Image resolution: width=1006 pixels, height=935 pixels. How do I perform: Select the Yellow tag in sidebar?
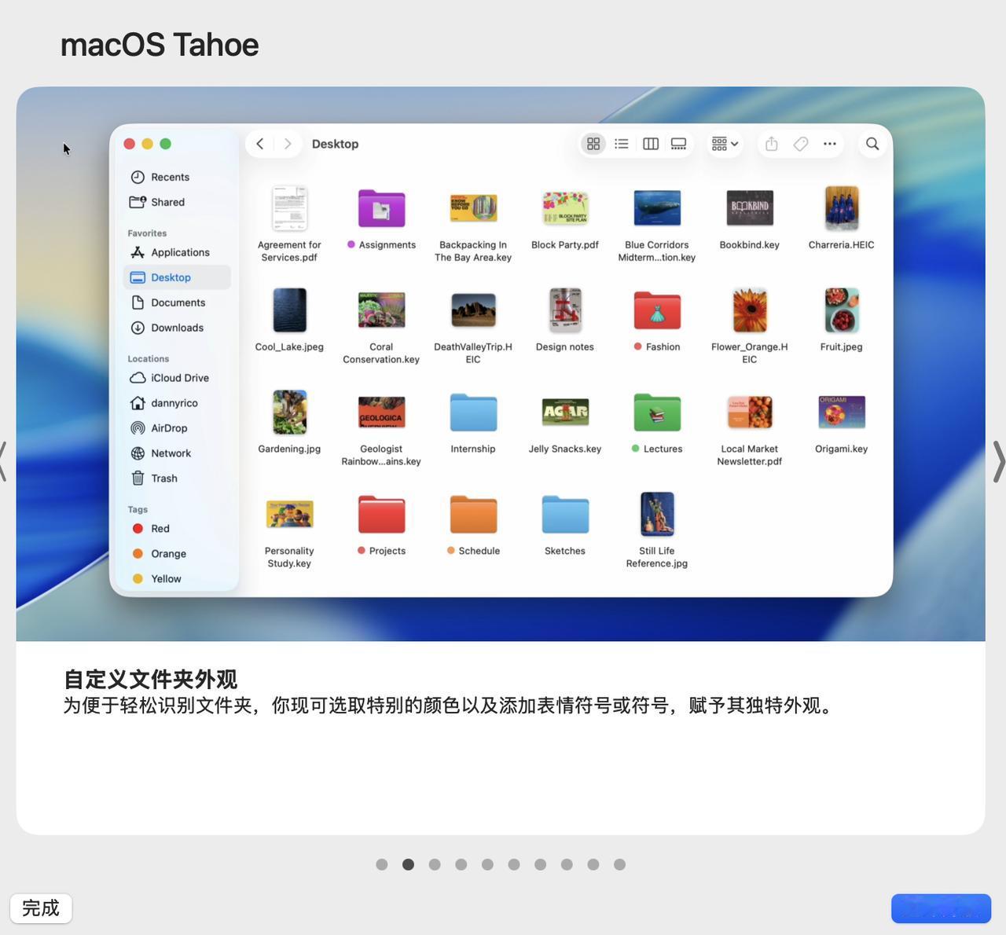point(177,579)
